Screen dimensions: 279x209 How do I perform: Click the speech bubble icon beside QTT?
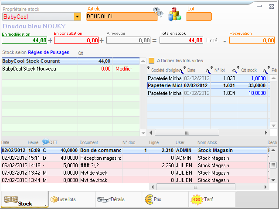(45, 142)
